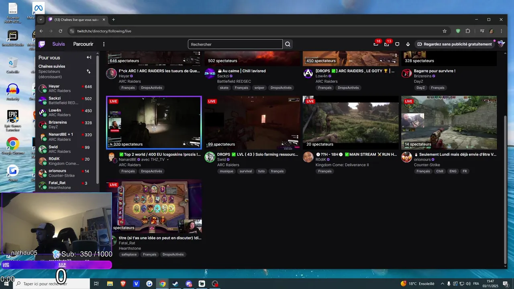
Task: Open Steam from the taskbar
Action: click(x=175, y=284)
